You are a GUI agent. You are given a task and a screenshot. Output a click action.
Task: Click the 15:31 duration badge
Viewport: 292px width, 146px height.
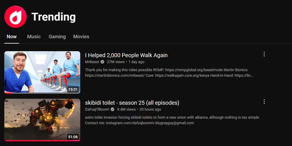[x=73, y=90]
